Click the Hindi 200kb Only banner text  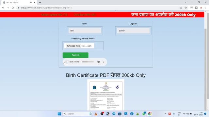(x=163, y=15)
